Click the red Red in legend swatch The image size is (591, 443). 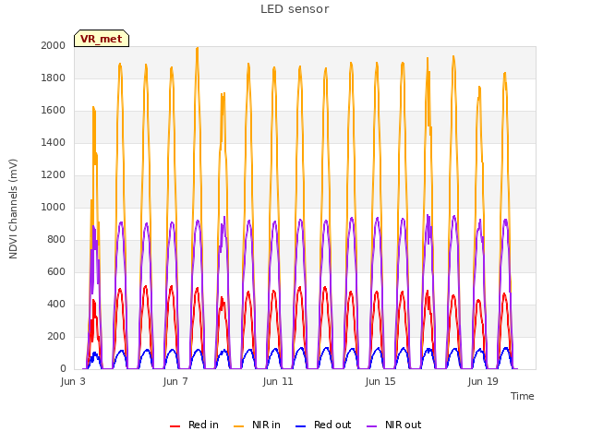click(175, 426)
